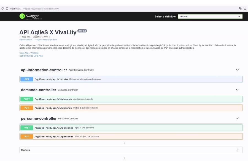This screenshot has width=248, height=166.
Task: Click the translate page icon
Action: click(x=240, y=9)
